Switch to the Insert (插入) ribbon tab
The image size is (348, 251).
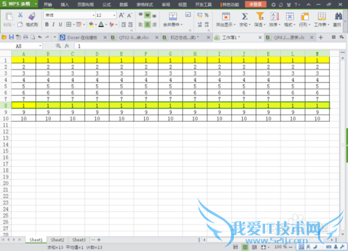[65, 4]
